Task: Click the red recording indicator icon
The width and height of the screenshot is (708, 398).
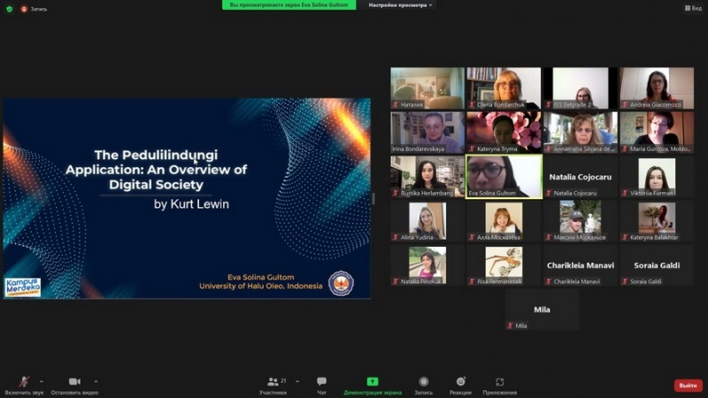Action: [x=24, y=9]
